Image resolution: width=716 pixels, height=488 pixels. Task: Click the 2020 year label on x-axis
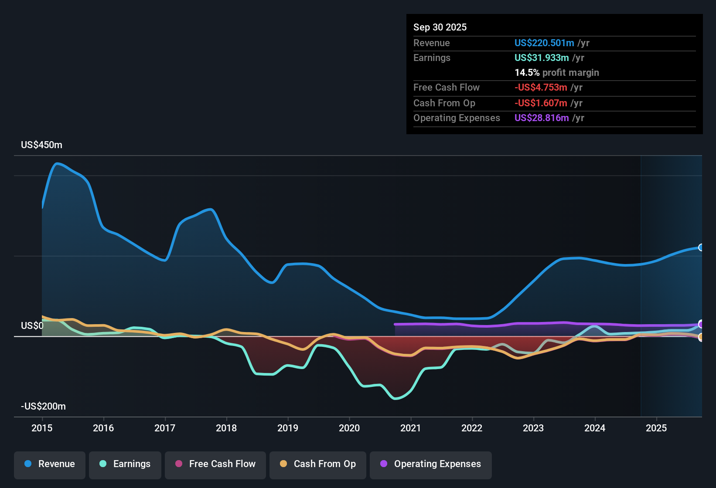click(350, 428)
